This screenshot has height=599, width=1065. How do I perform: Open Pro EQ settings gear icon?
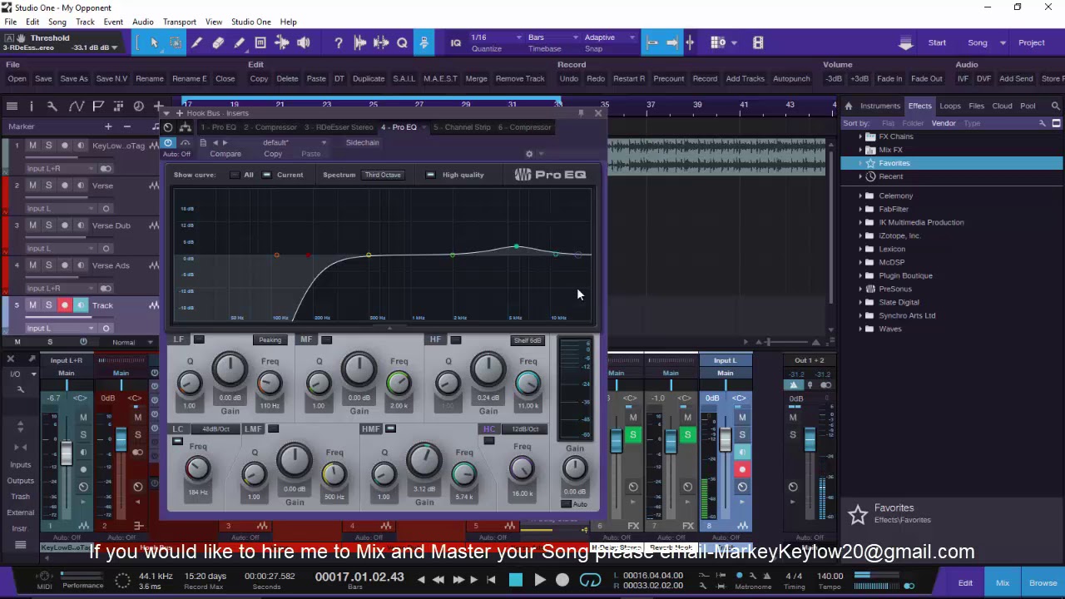[x=529, y=154]
